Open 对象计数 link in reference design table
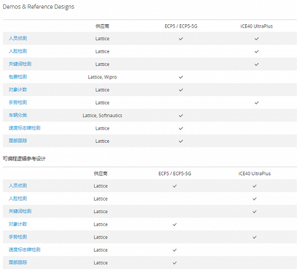The width and height of the screenshot is (297, 271). 18,224
